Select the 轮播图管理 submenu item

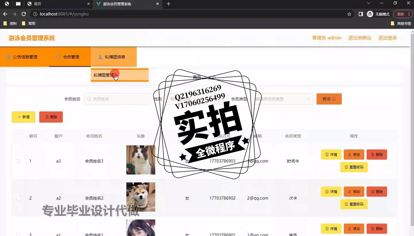(x=120, y=75)
